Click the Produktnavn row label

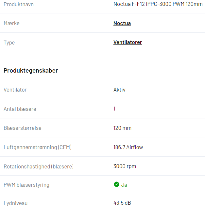pyautogui.click(x=19, y=4)
